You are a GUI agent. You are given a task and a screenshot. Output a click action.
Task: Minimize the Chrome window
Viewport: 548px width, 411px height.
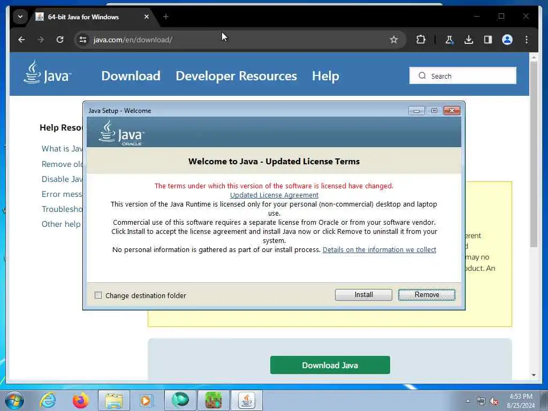(477, 17)
